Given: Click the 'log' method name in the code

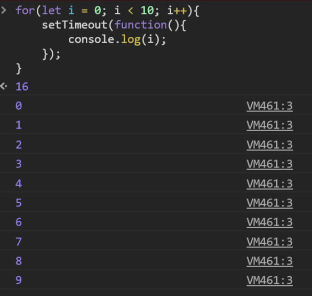Looking at the screenshot, I should click(x=131, y=40).
